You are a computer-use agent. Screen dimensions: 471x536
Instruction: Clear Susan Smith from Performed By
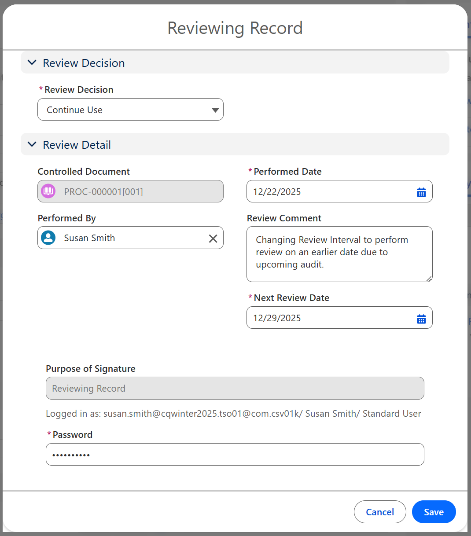point(213,238)
